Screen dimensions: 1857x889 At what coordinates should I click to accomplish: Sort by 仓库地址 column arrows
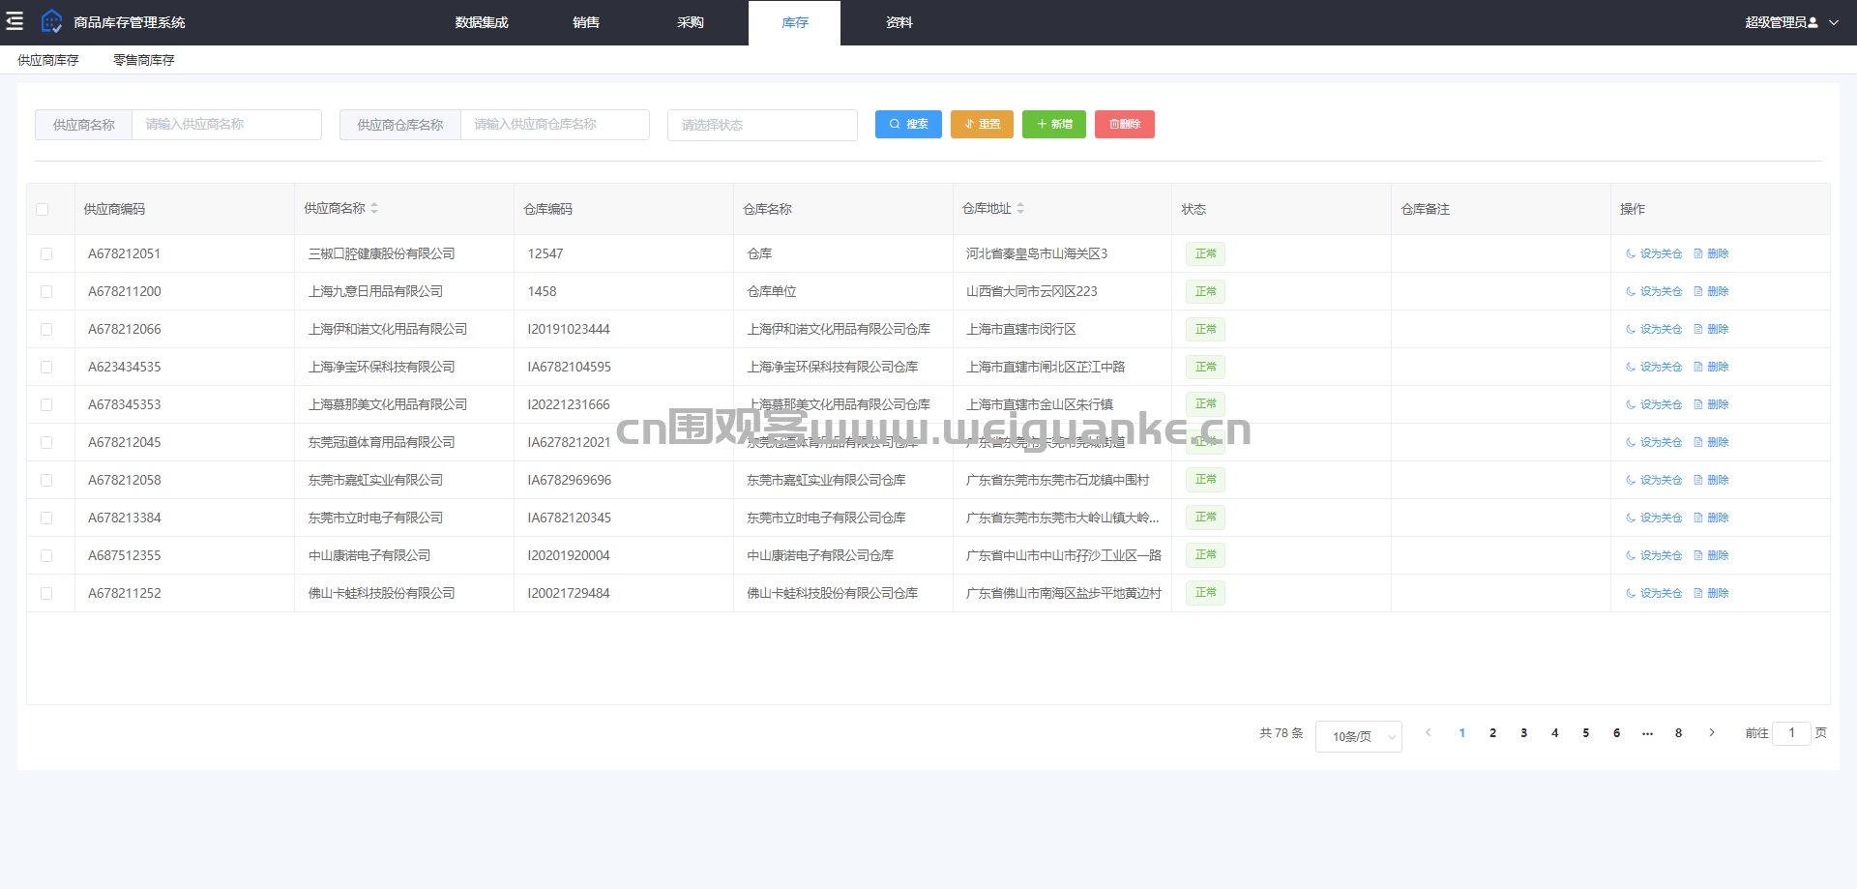click(x=1020, y=208)
